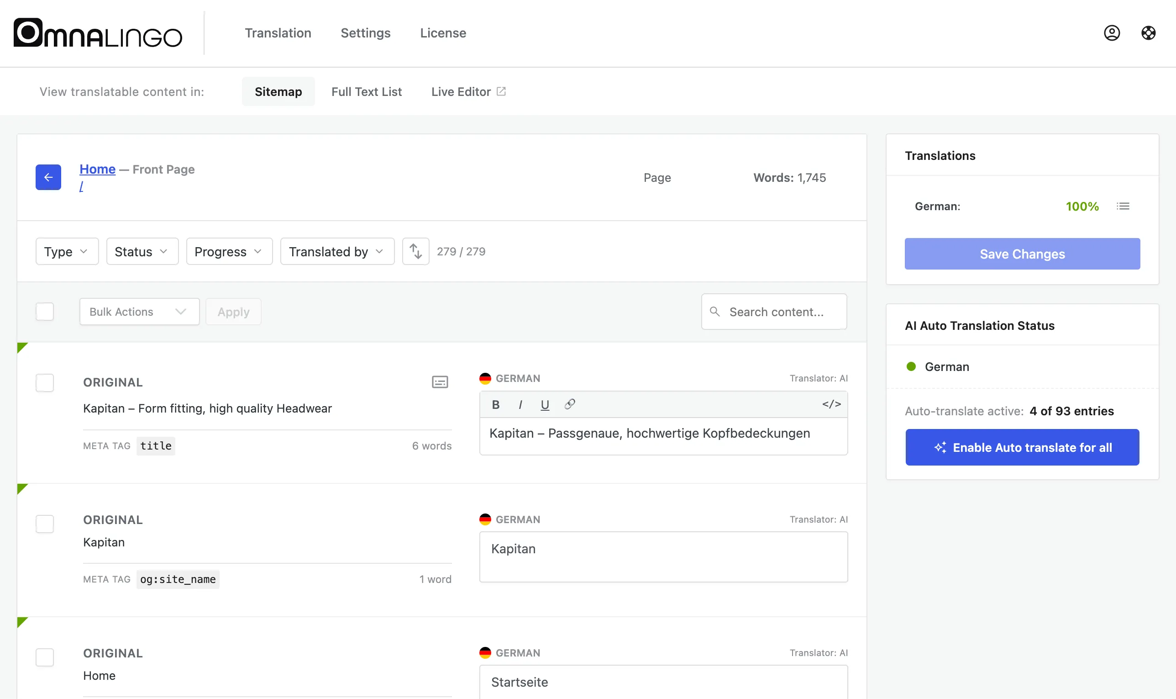Click the sort order arrows icon

[x=415, y=252]
